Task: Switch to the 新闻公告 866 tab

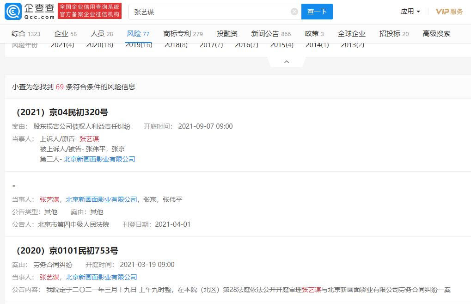Action: [x=271, y=33]
